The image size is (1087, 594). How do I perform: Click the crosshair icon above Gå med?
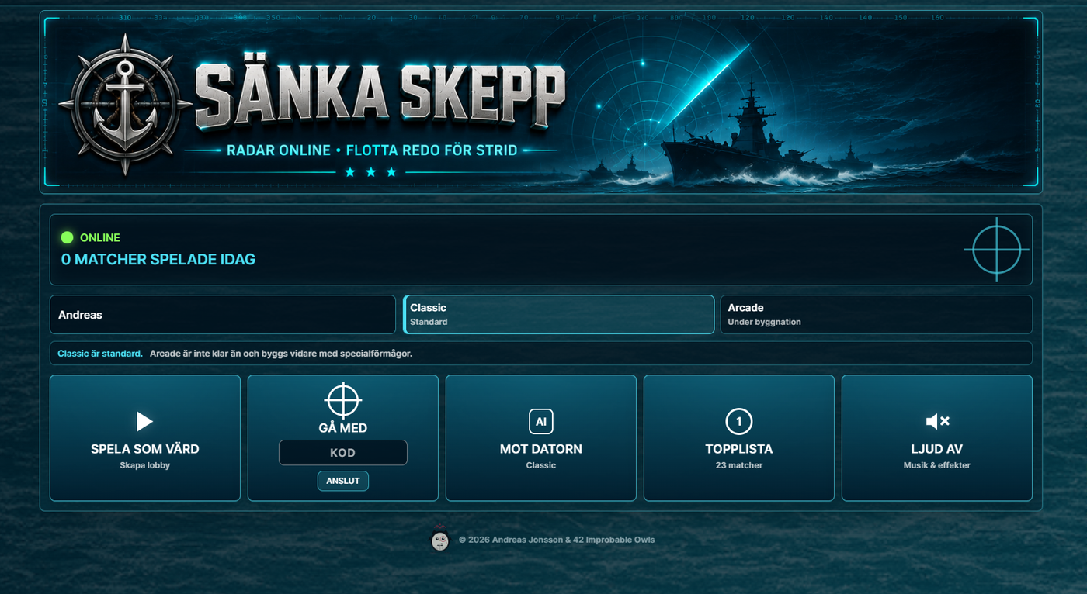click(x=343, y=400)
